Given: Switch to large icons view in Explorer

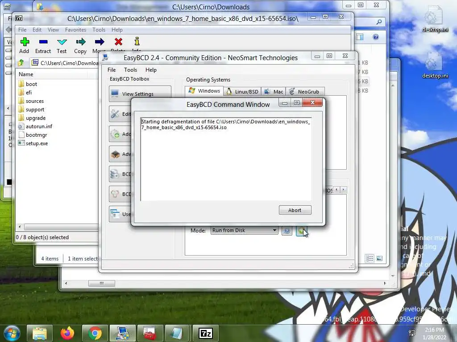Looking at the screenshot, I should click(379, 259).
